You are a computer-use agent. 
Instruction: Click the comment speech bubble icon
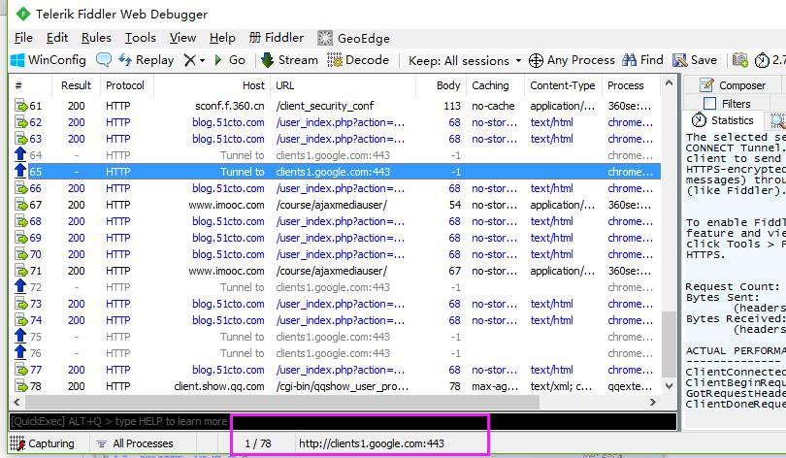103,60
